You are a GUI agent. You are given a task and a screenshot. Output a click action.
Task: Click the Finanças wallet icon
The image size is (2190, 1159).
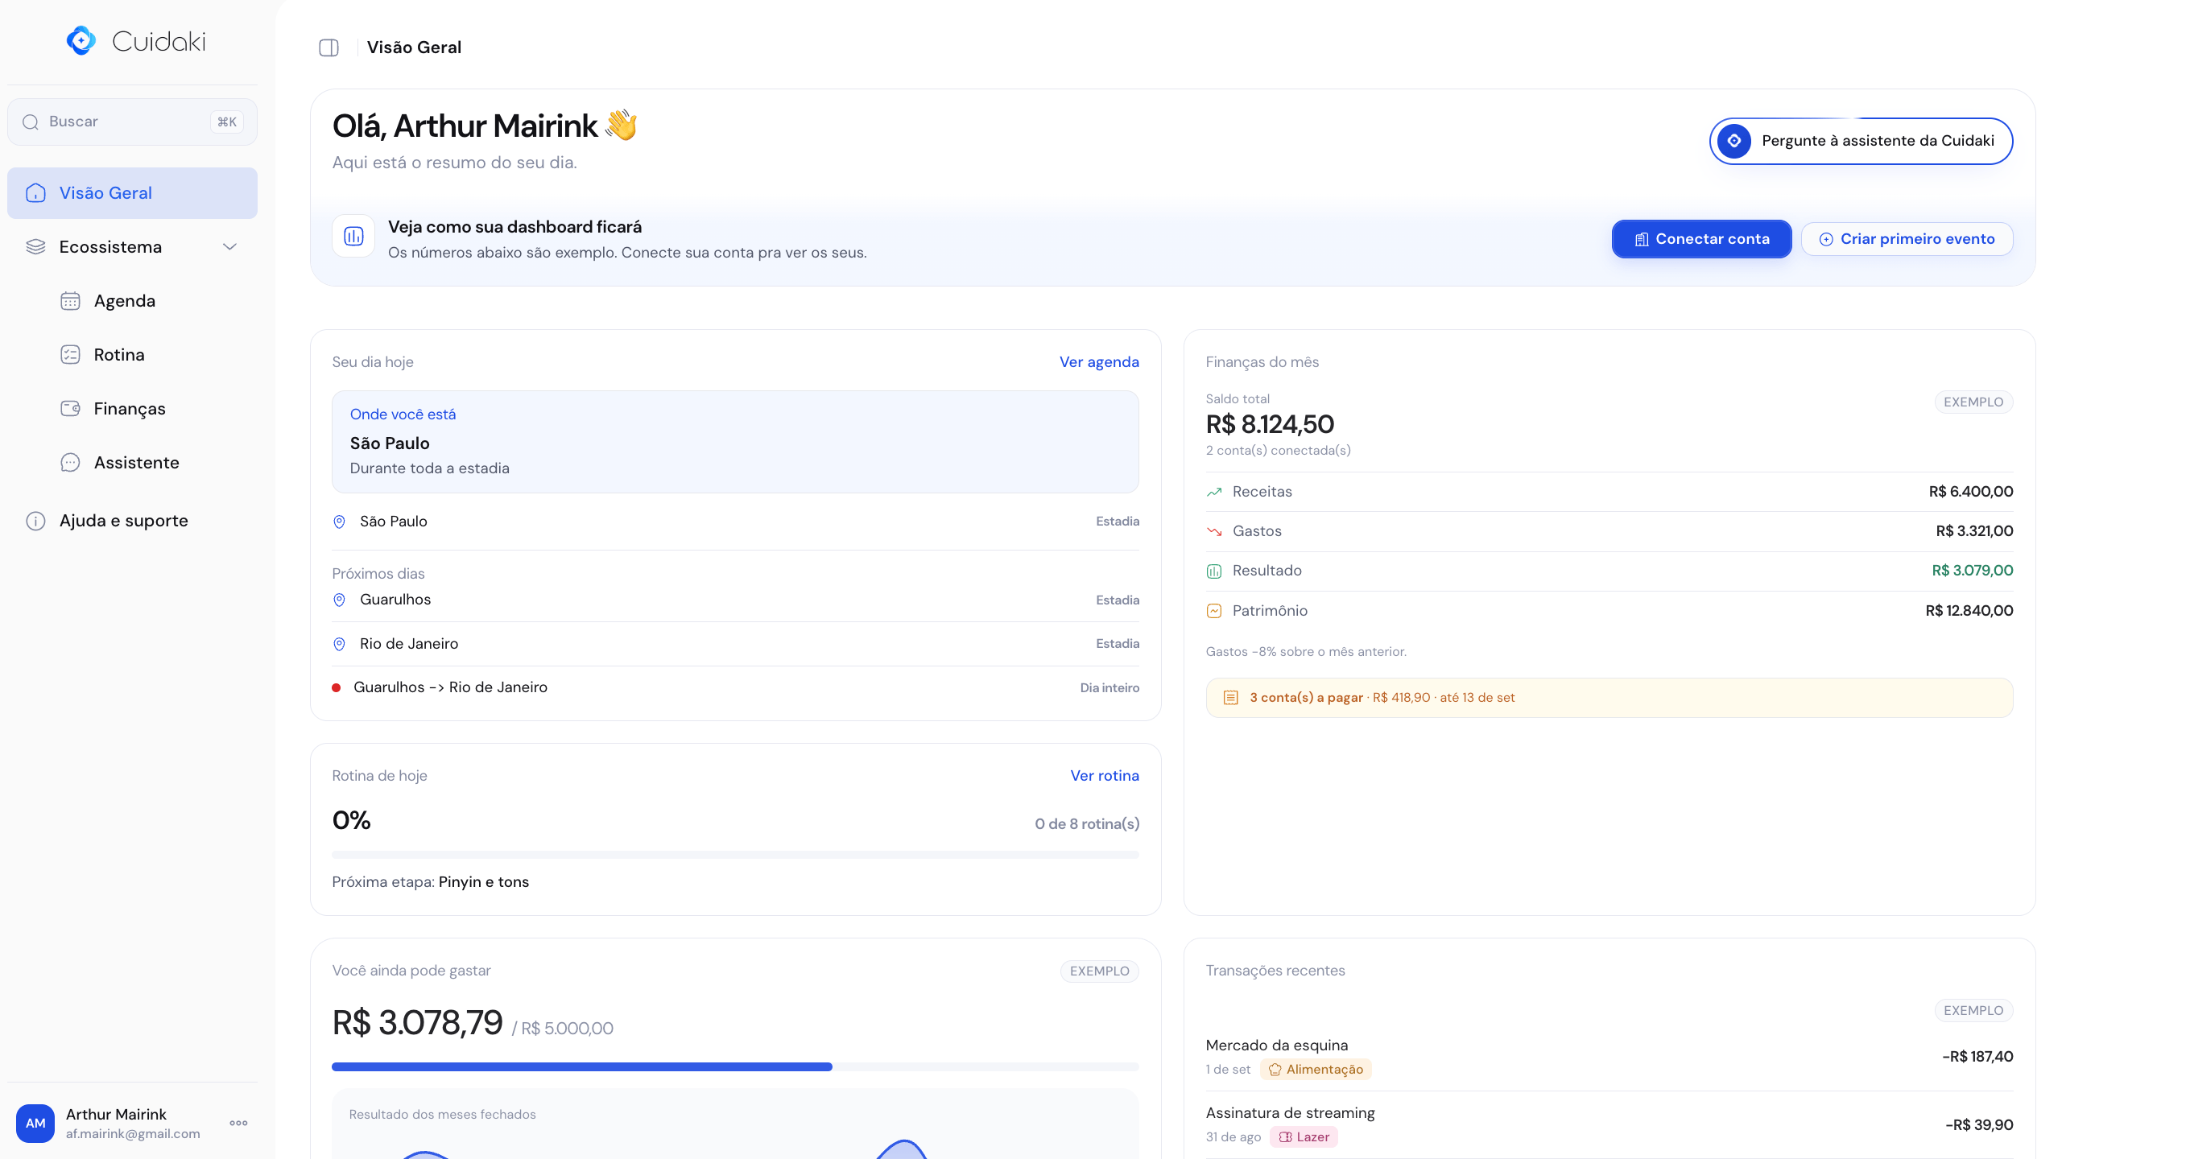(71, 409)
